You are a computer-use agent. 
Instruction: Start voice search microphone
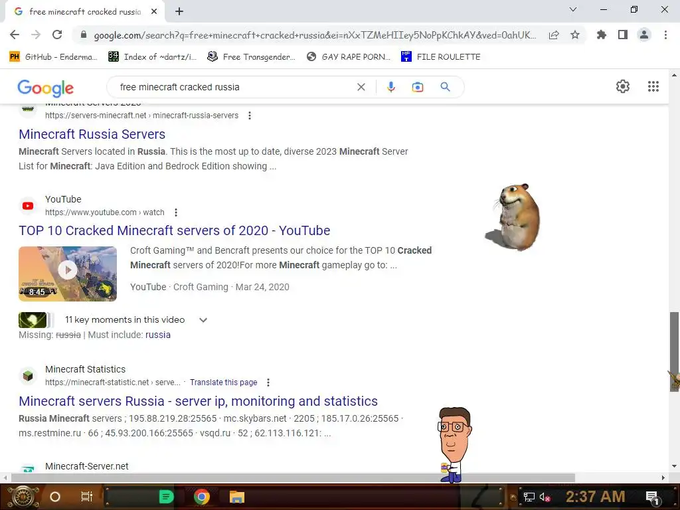point(390,87)
